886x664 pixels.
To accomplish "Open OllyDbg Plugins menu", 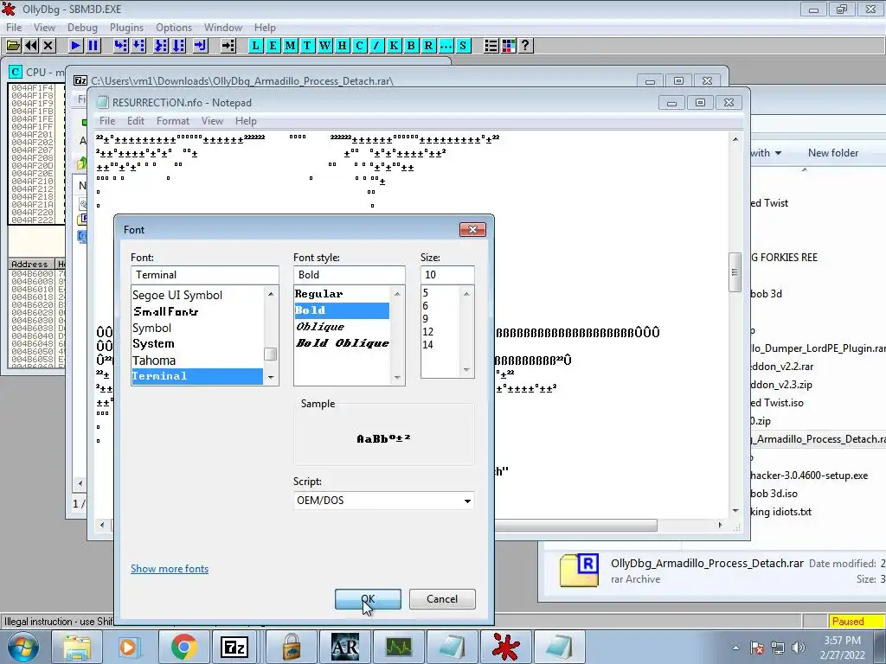I will click(x=126, y=28).
